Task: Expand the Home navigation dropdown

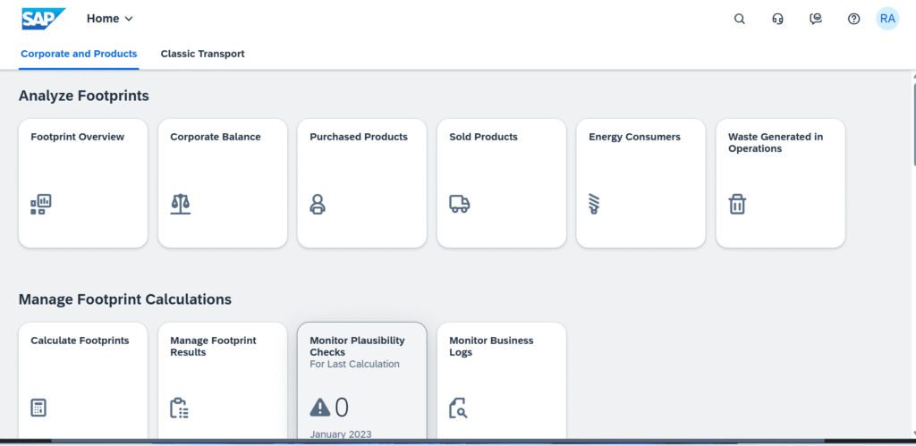Action: pyautogui.click(x=109, y=19)
